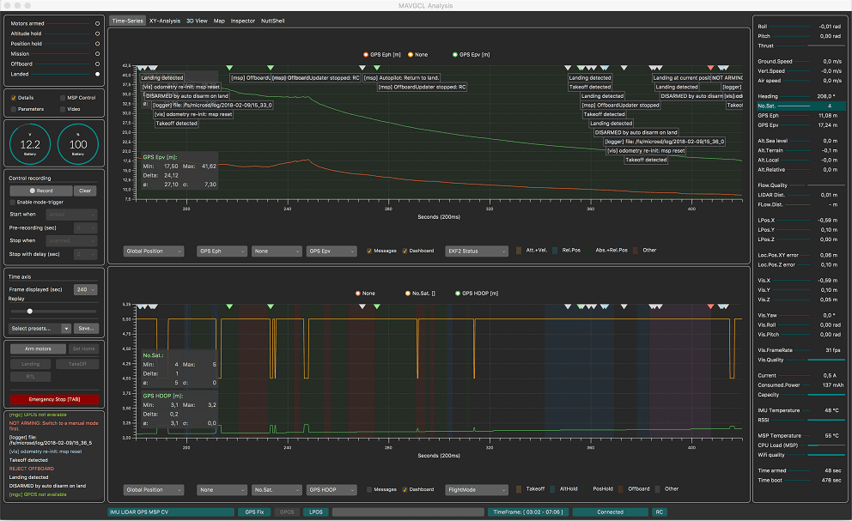Screen dimensions: 852x521
Task: Click the red triangle marker in top chart
Action: 710,68
